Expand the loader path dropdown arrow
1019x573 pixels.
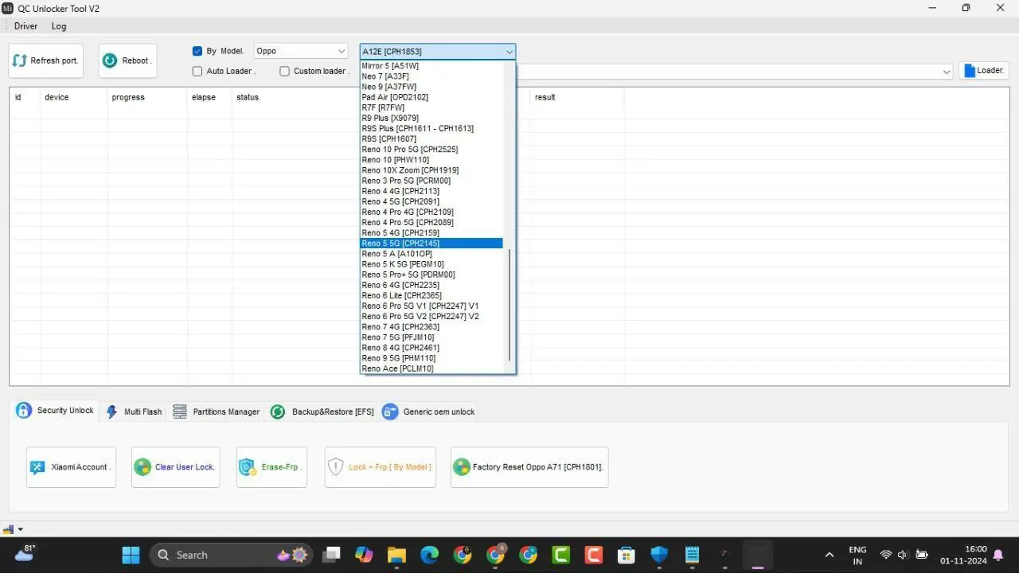pyautogui.click(x=947, y=72)
